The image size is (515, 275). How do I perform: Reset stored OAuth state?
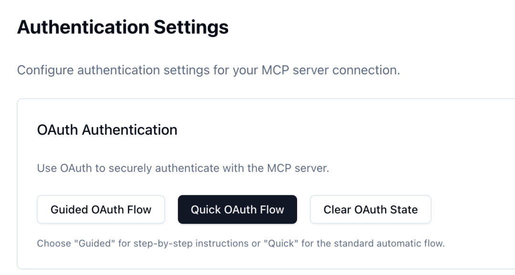point(371,209)
